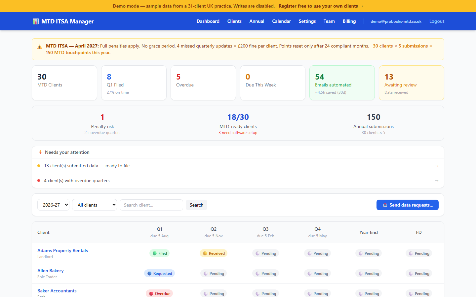Viewport: 476px width, 297px height.
Task: Click the arrow on the 13 clients submitted row
Action: pos(437,166)
